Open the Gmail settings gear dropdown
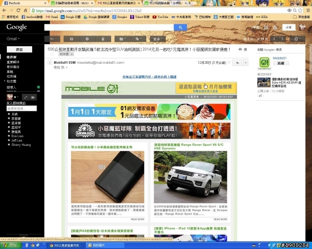Viewport: 312px width, 249px height. pyautogui.click(x=297, y=39)
